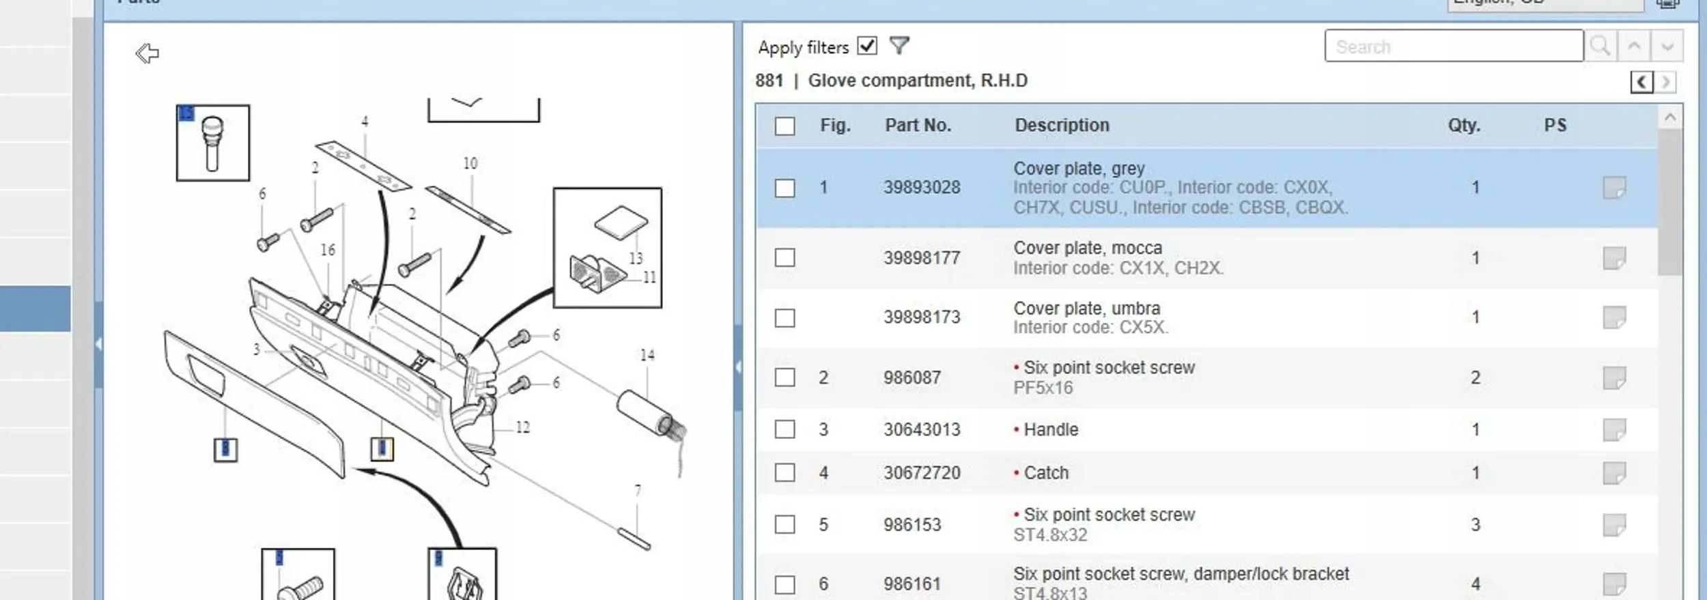
Task: Sort by the Qty. column header
Action: 1464,126
